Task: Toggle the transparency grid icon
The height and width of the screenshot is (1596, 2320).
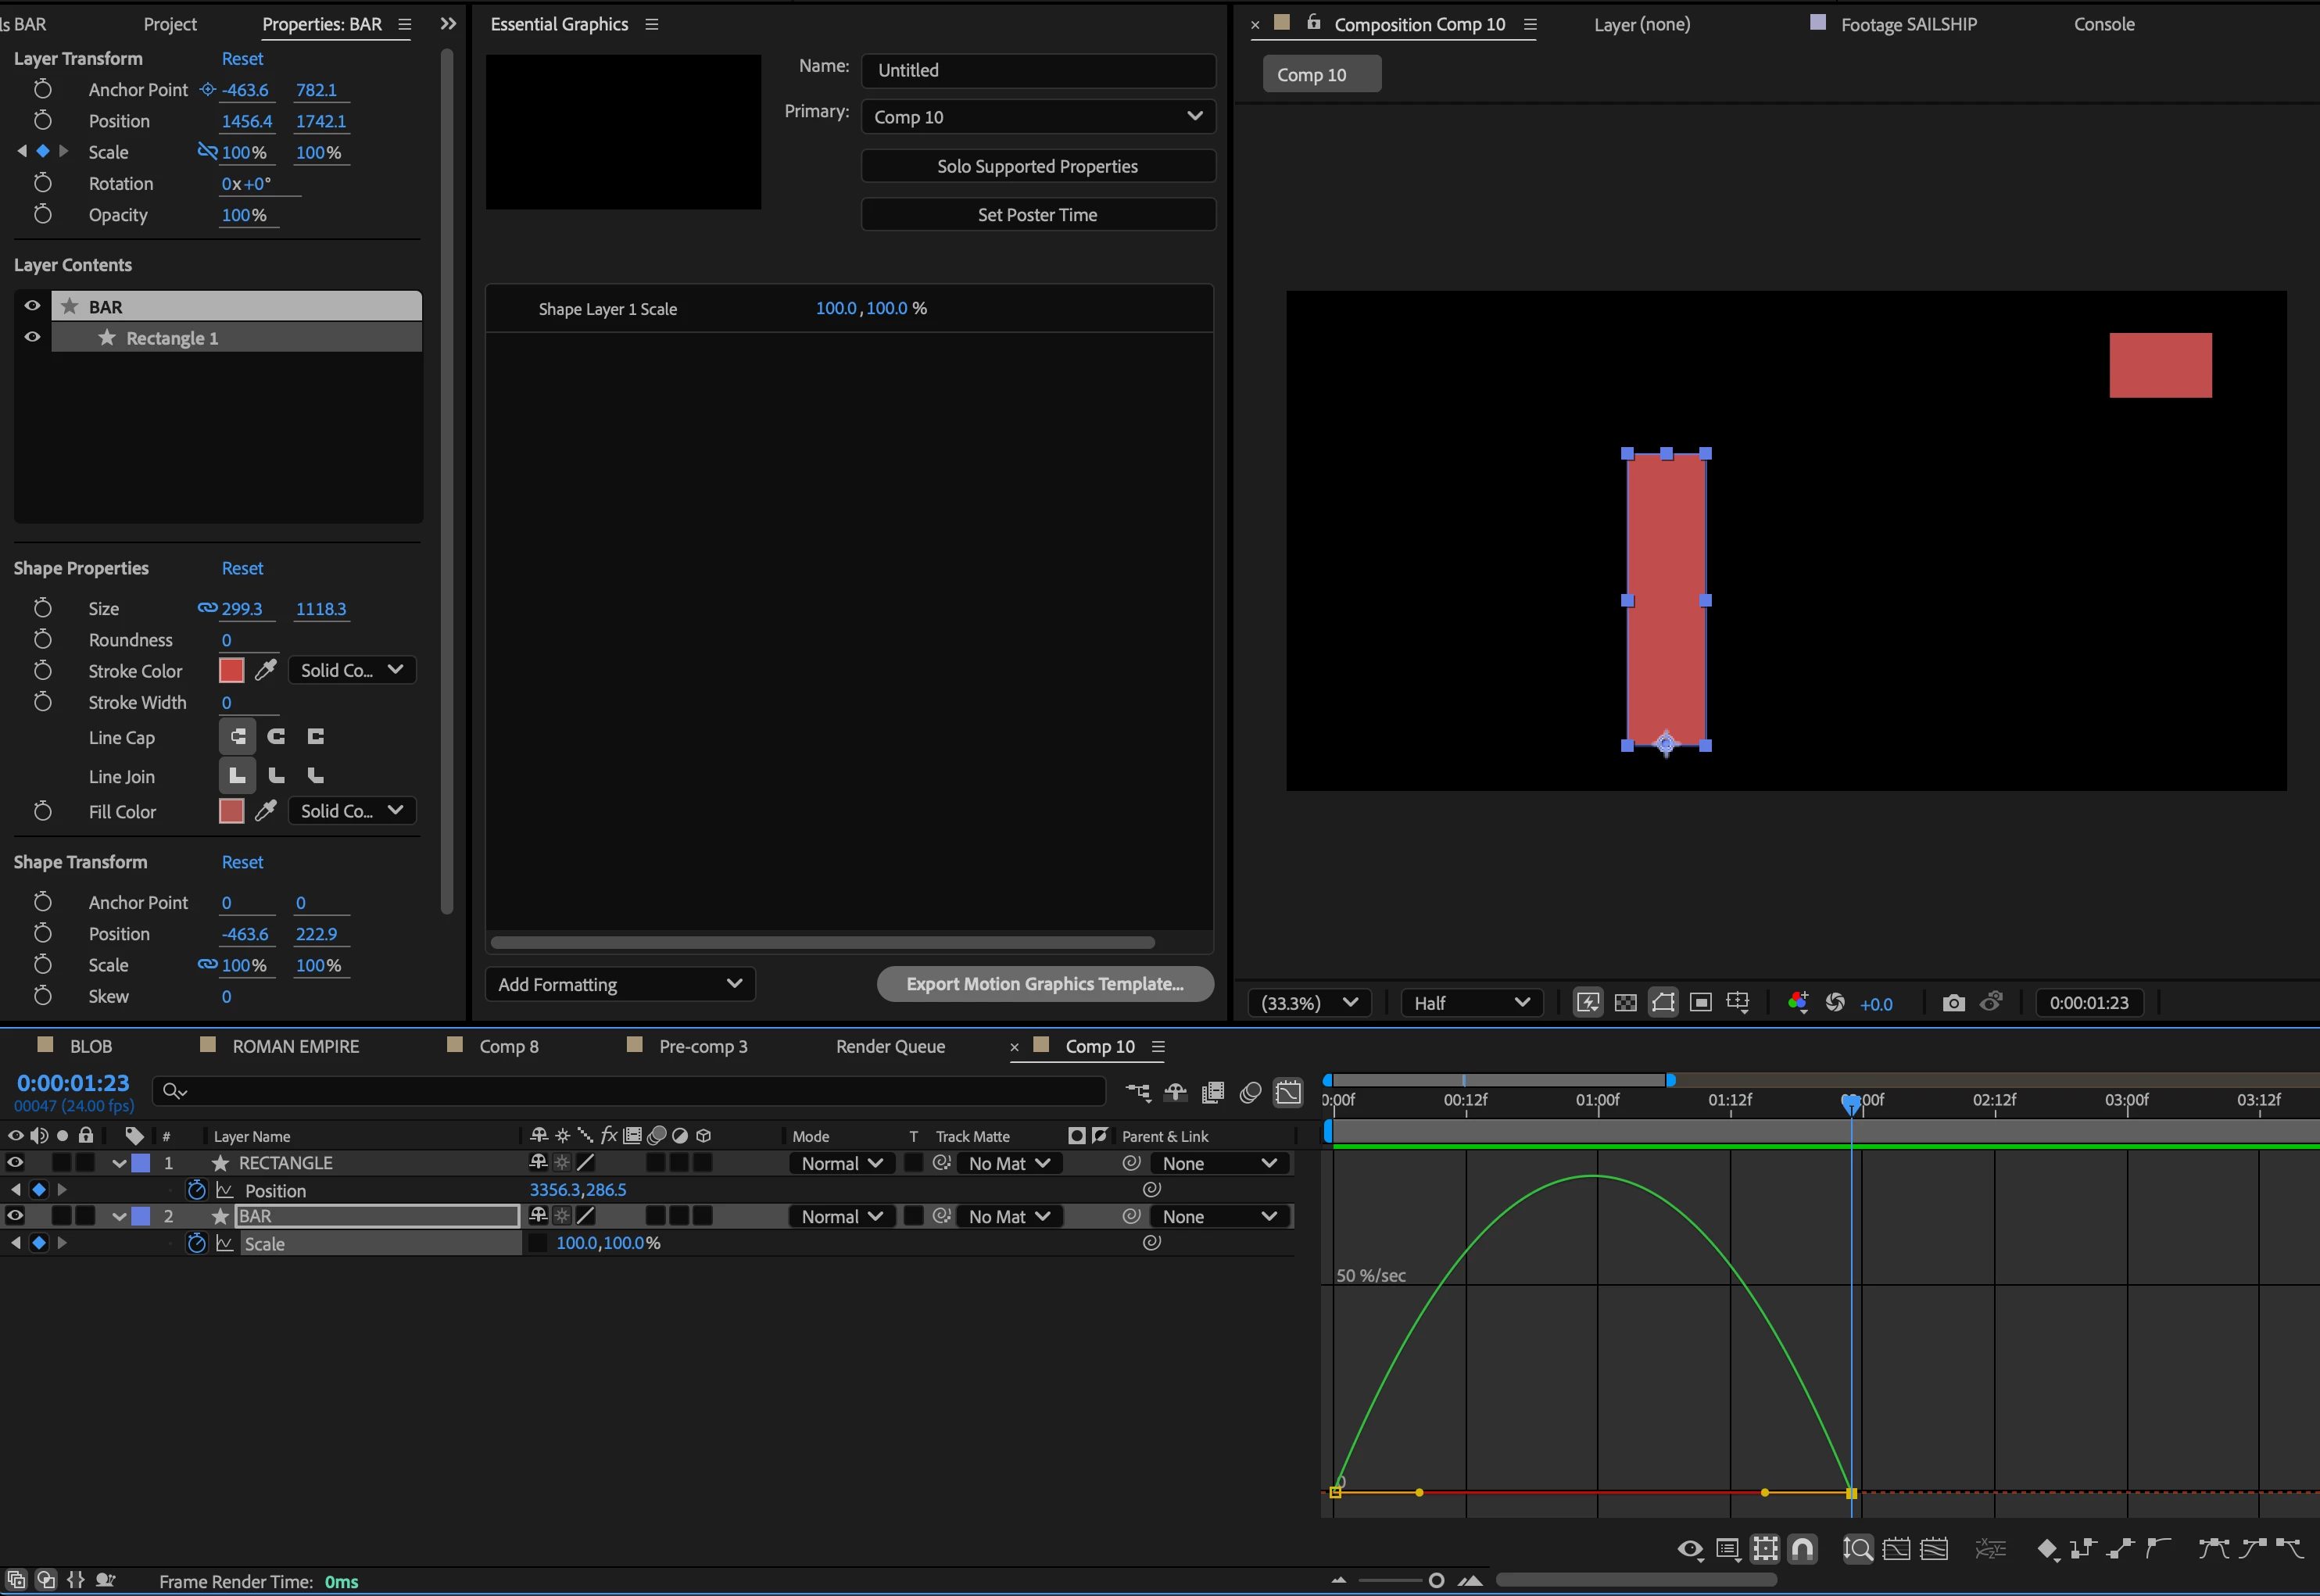Action: coord(1626,1003)
